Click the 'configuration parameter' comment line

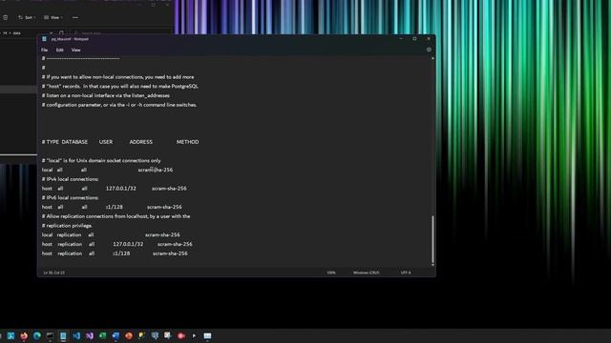119,105
